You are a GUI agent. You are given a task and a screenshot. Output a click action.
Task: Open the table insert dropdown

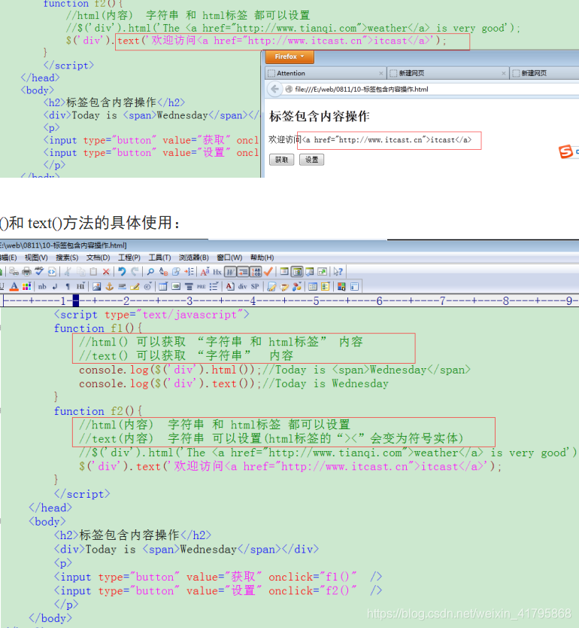pos(162,286)
